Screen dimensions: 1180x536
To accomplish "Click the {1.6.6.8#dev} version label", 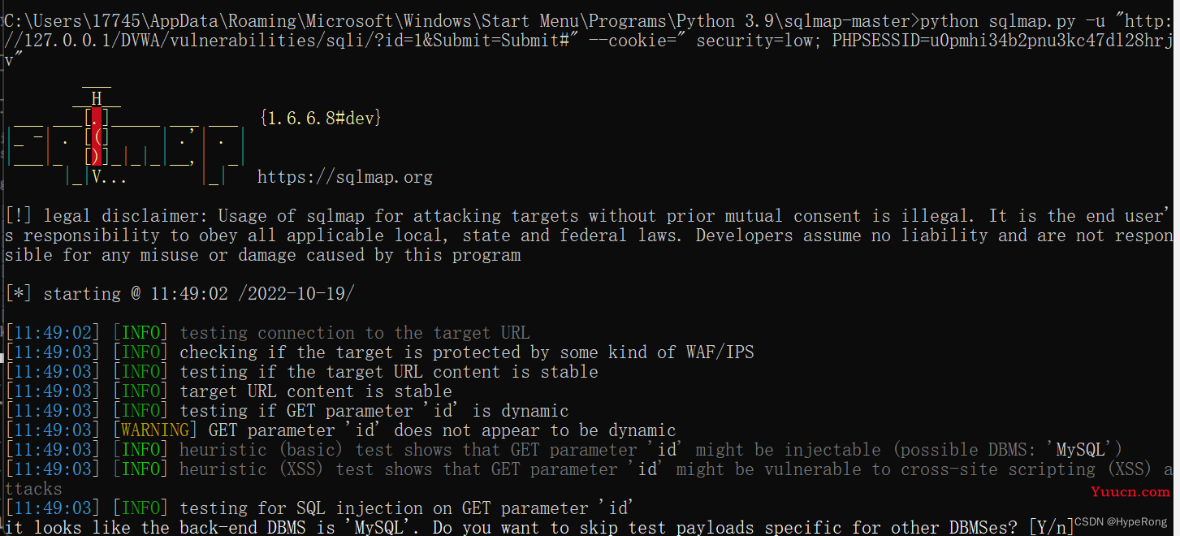I will pyautogui.click(x=321, y=118).
